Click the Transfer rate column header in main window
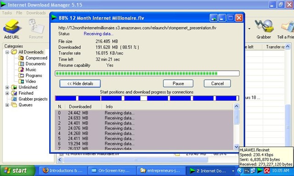The image size is (294, 176). pos(274,47)
